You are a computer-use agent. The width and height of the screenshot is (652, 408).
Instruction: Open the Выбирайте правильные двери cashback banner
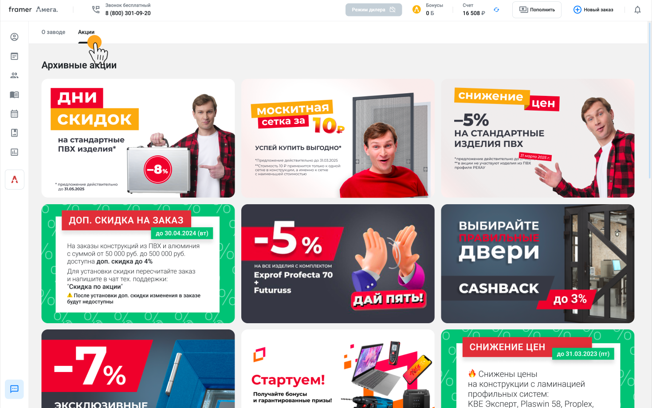(538, 264)
